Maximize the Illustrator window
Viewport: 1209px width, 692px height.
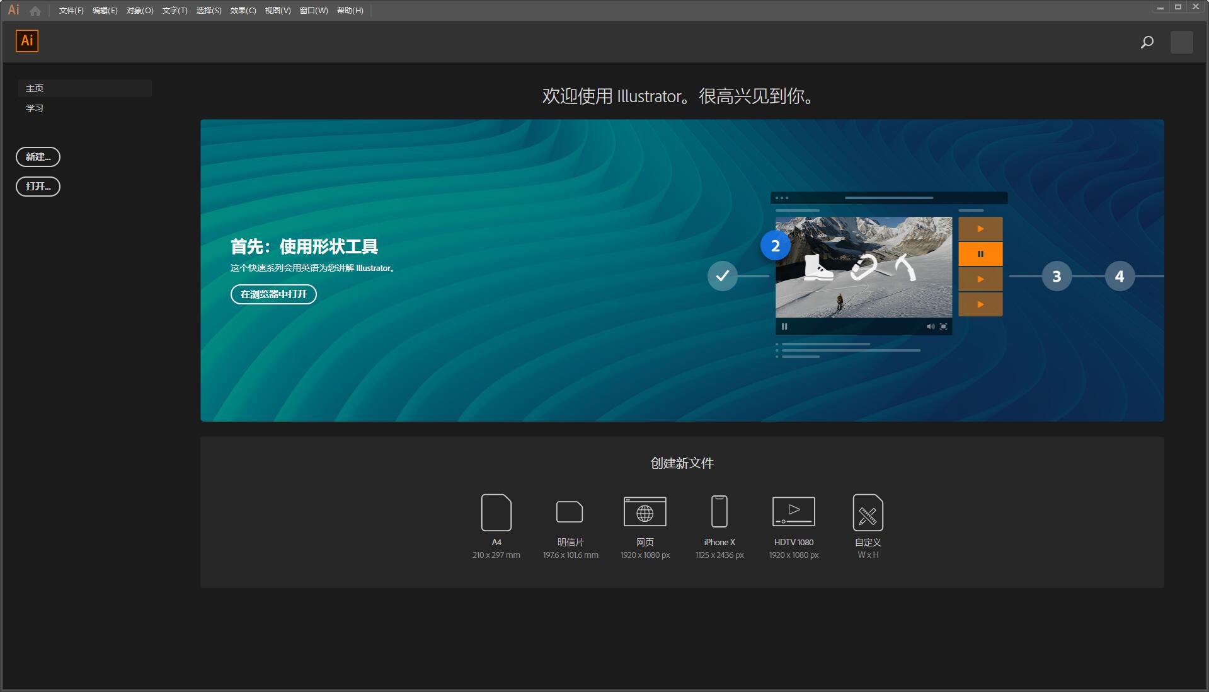(x=1178, y=7)
